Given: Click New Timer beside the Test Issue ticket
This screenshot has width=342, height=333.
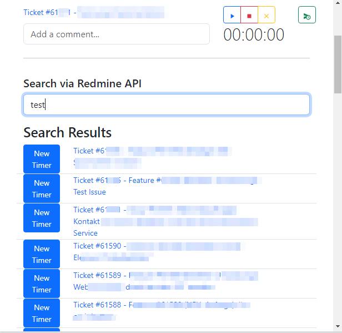Looking at the screenshot, I should (x=42, y=188).
